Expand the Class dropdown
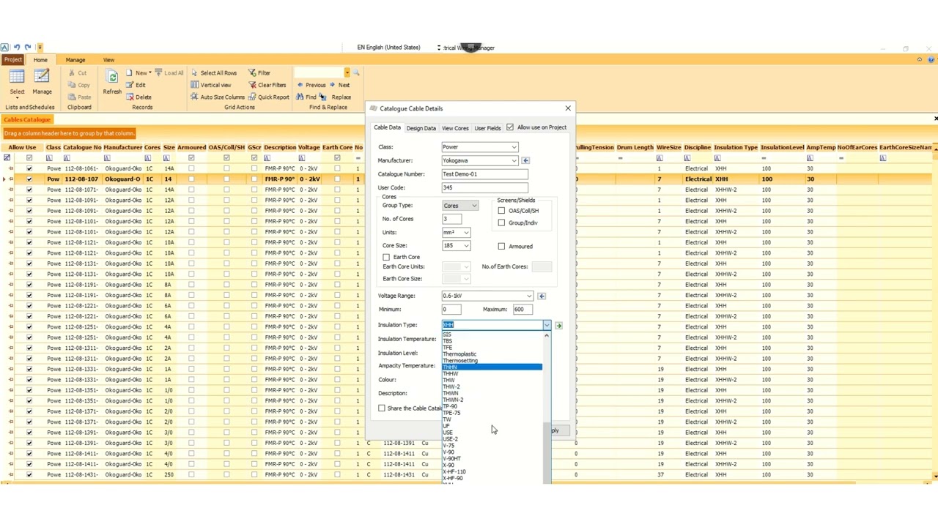 point(514,147)
